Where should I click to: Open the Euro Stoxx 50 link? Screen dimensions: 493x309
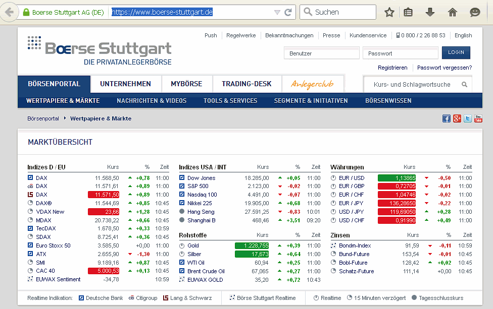coord(53,245)
